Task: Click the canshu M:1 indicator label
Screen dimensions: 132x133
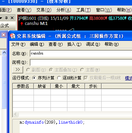Action: click(36, 24)
